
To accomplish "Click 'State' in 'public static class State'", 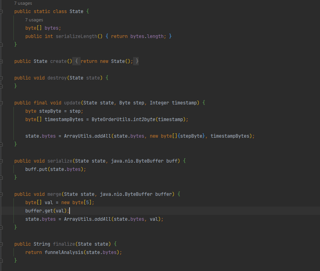I will 76,11.
